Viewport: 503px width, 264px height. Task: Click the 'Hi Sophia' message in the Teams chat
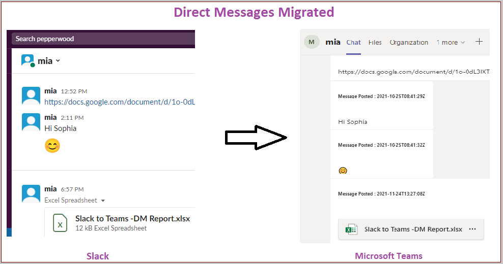[352, 122]
